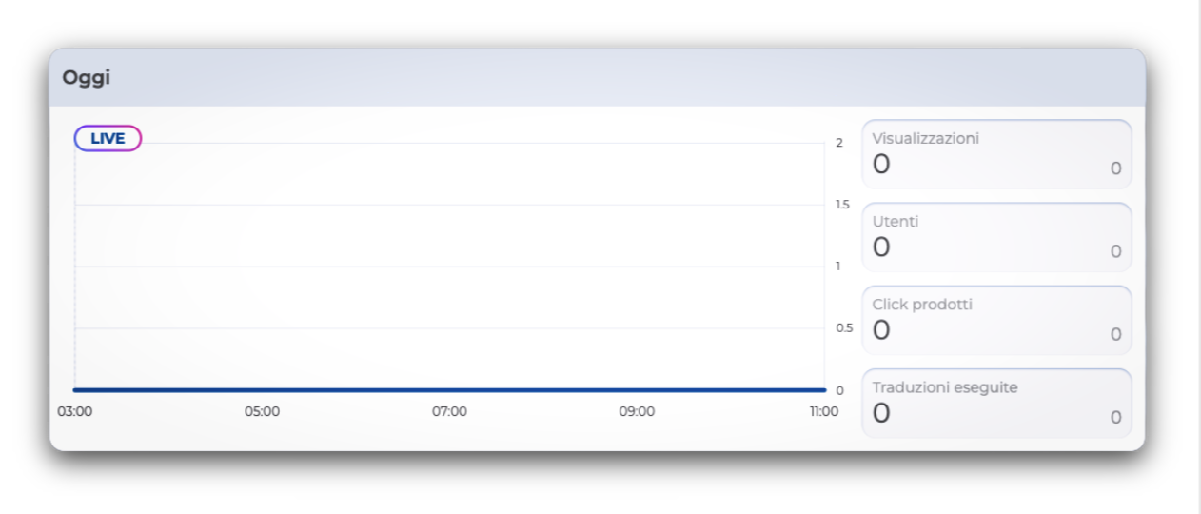1201x514 pixels.
Task: Click the empty chart plot area
Action: coord(449,267)
